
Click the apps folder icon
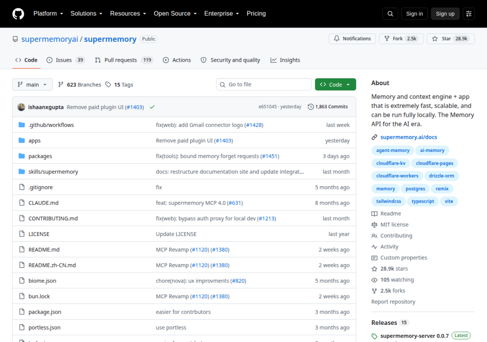(21, 140)
